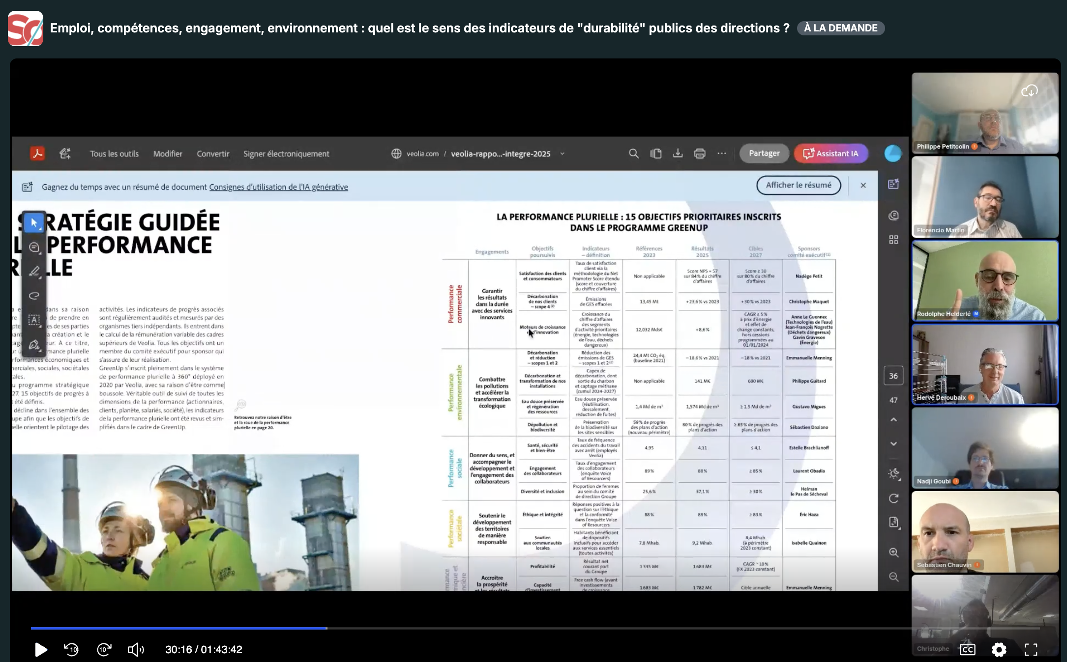Click the print icon in the Acrobat toolbar
Image resolution: width=1067 pixels, height=662 pixels.
point(700,154)
